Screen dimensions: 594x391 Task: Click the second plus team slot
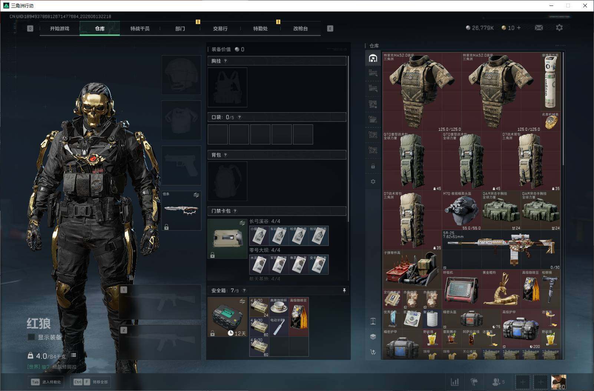[541, 382]
